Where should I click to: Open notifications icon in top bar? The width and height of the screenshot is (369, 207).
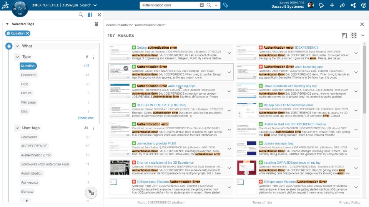point(321,5)
